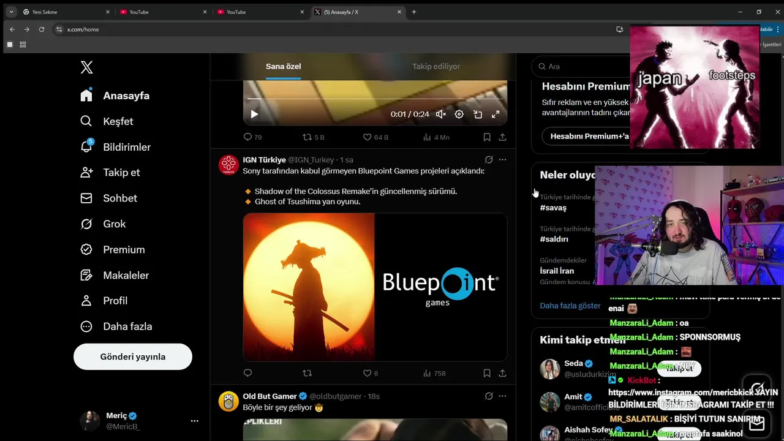
Task: Open more options on IGN Türkiye post
Action: 502,160
